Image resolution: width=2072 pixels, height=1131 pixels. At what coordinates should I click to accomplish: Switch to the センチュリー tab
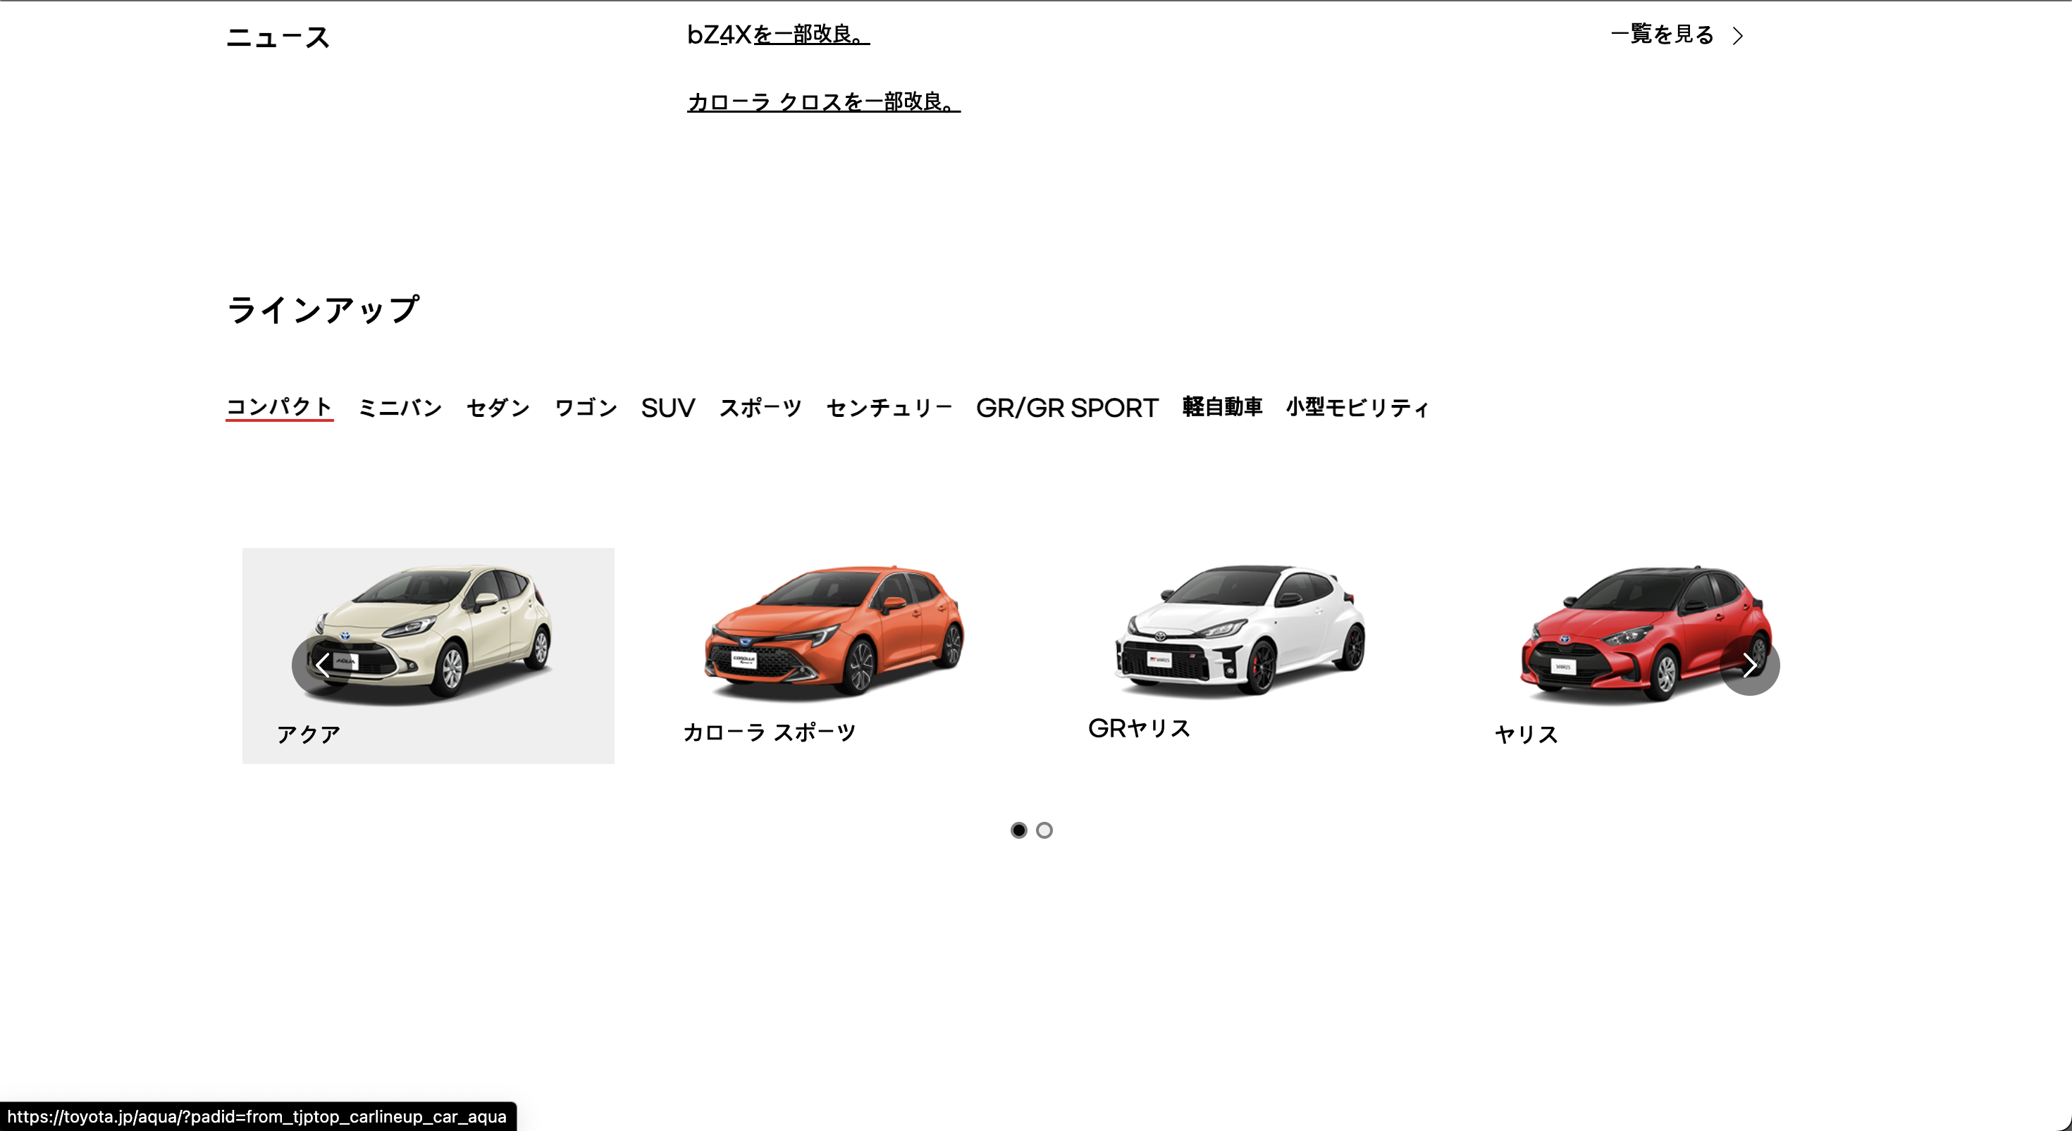tap(889, 408)
